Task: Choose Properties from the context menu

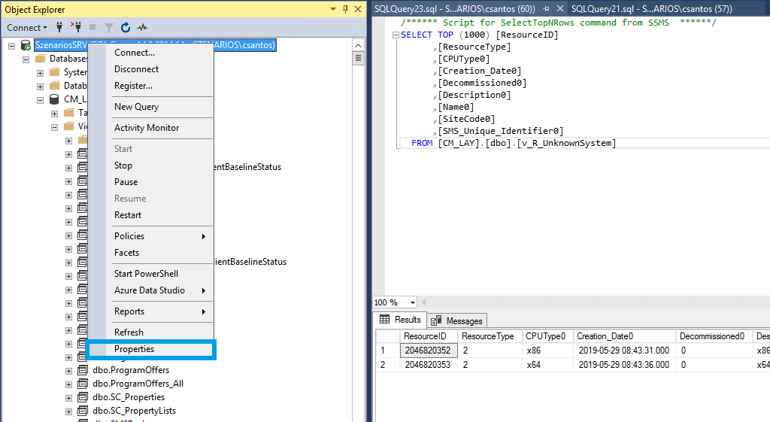Action: point(134,349)
